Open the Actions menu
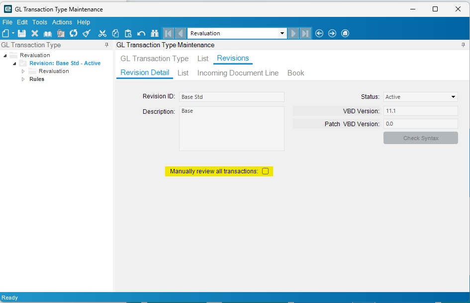 coord(62,22)
